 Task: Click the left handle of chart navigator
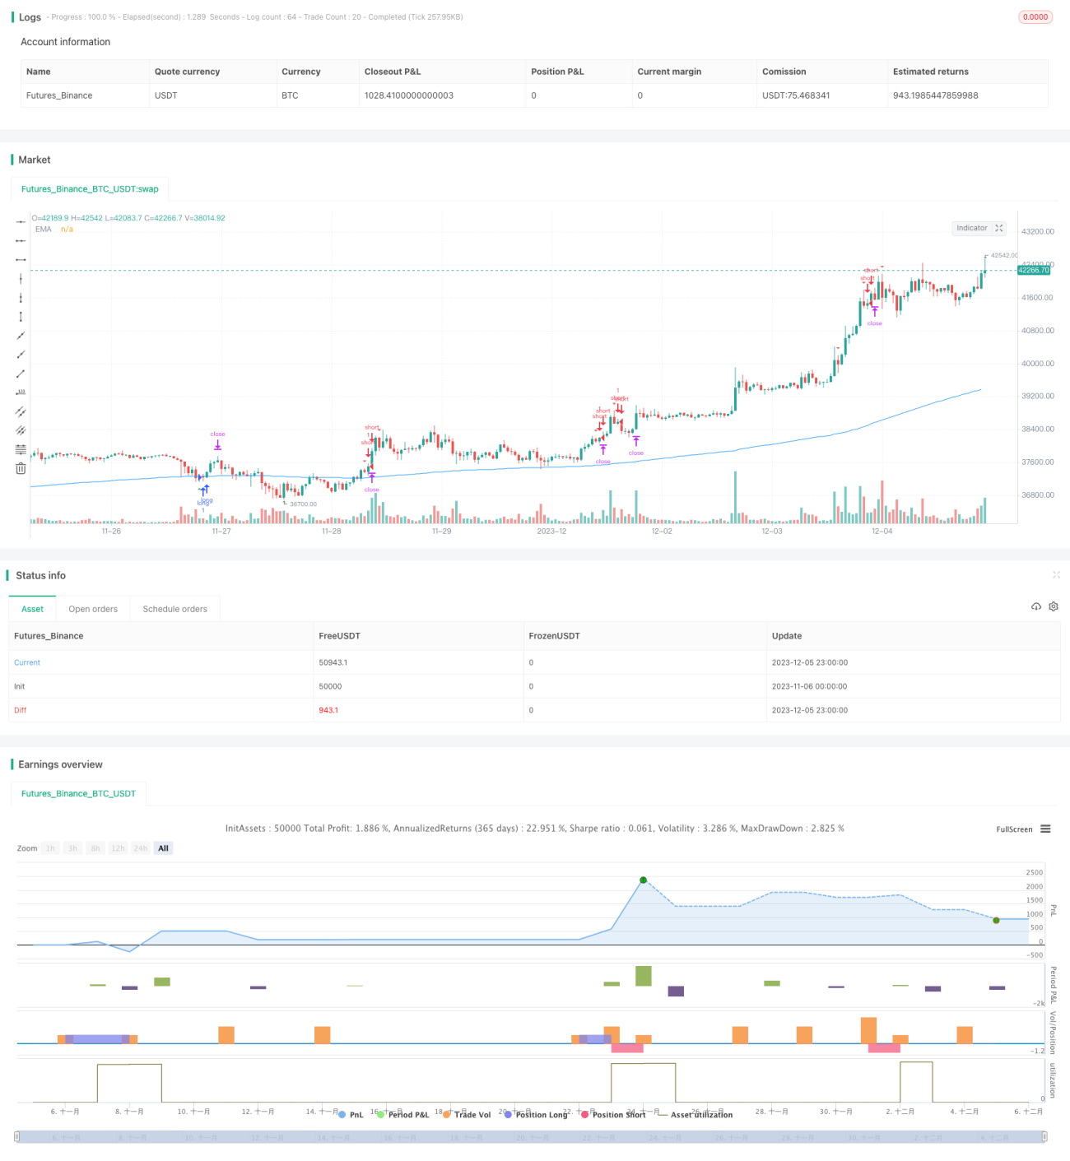pos(17,1137)
